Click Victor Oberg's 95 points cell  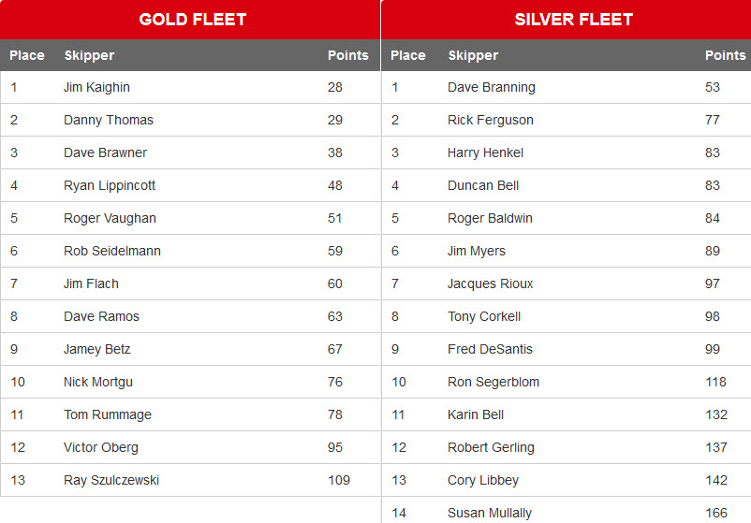[x=335, y=447]
